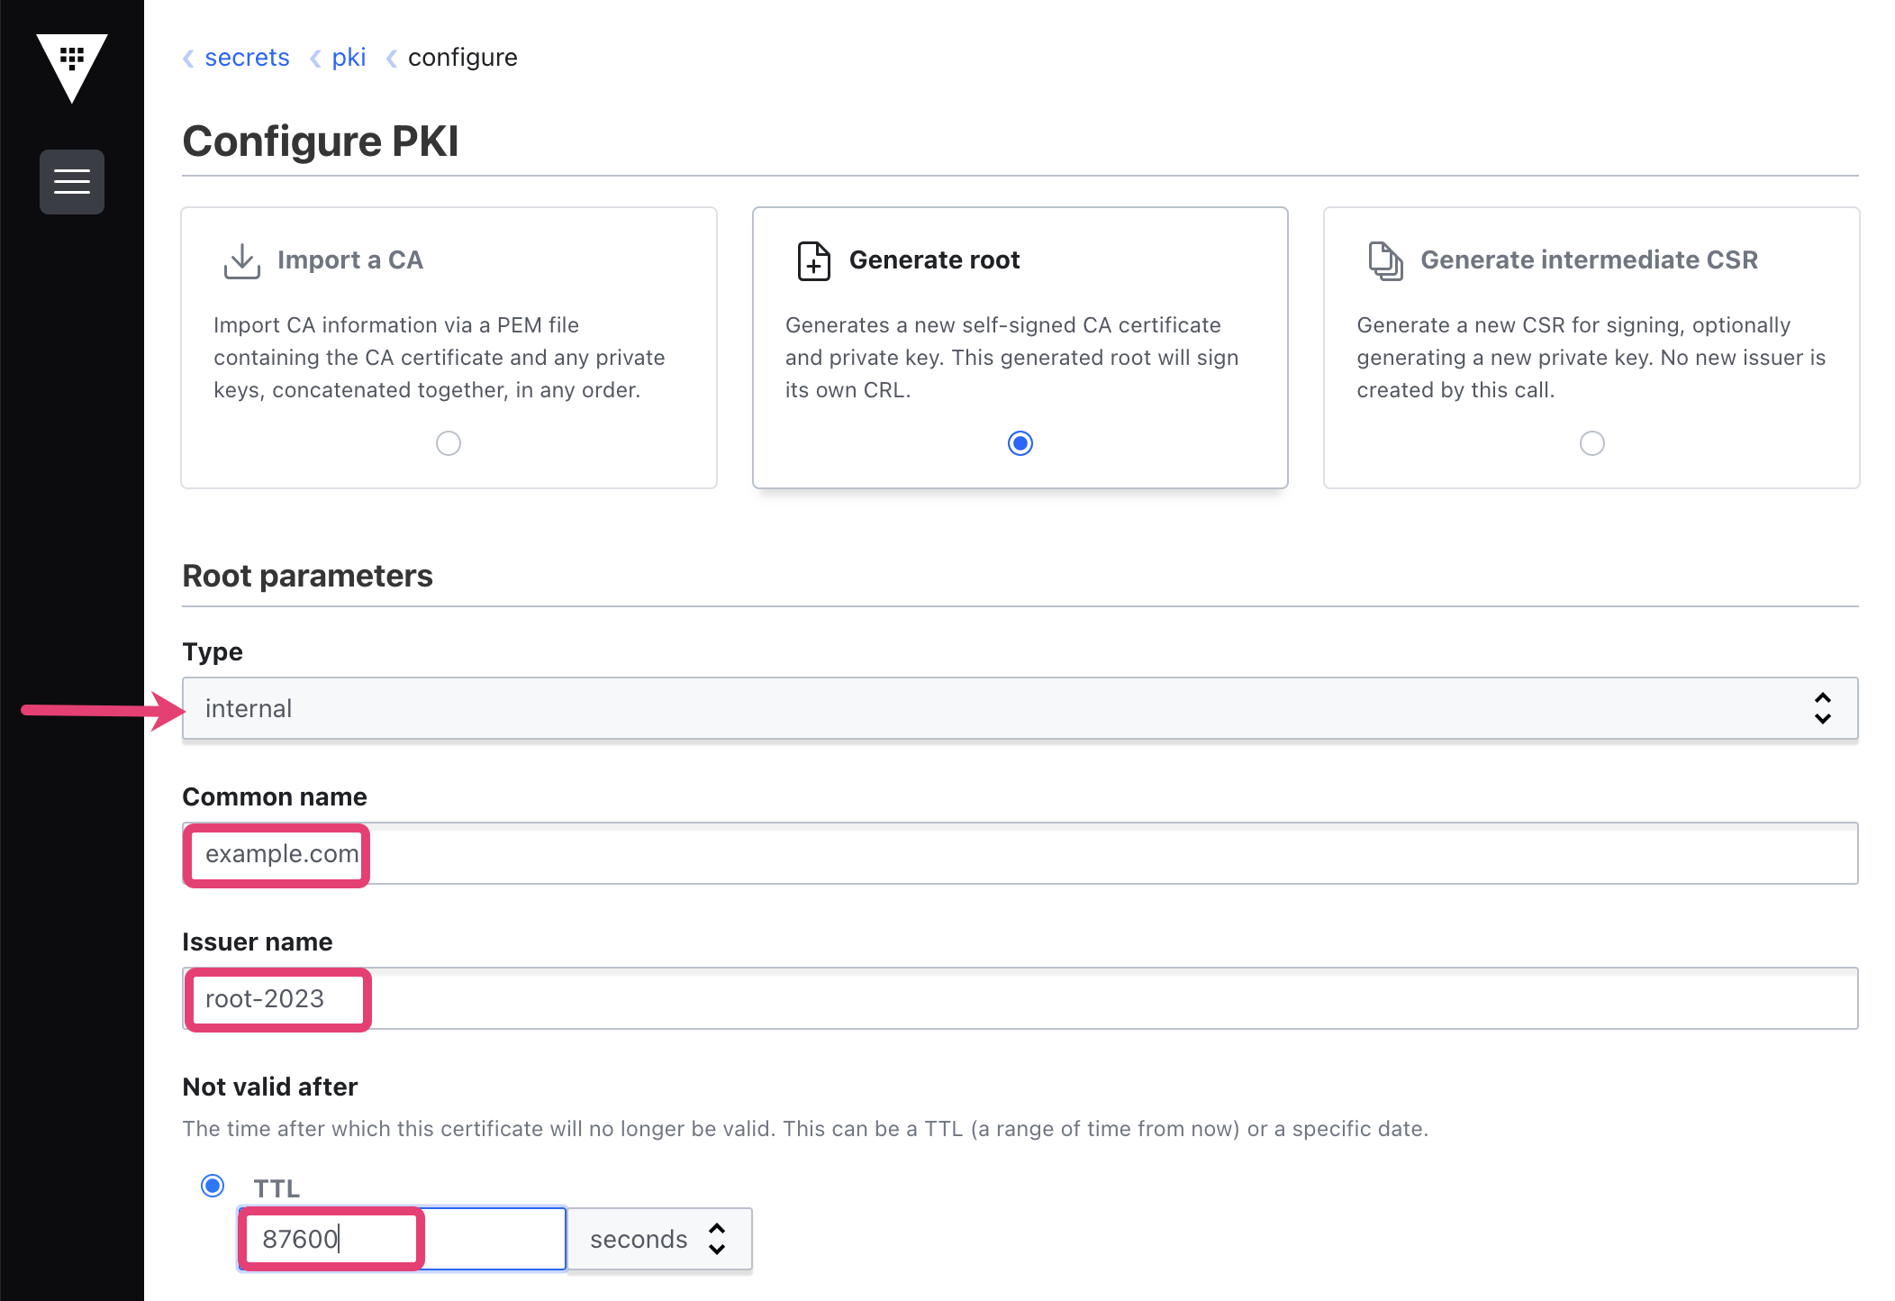Select the Generate root radio button

point(1020,443)
